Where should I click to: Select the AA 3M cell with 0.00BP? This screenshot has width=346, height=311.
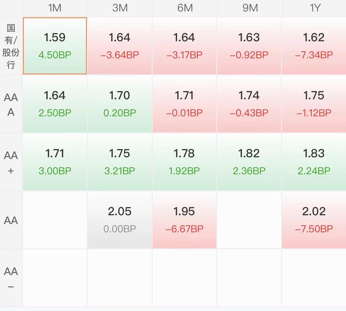click(120, 220)
